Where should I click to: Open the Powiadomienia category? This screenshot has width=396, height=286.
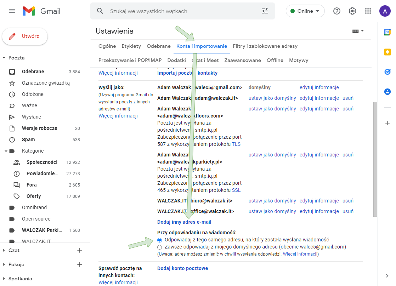pos(42,174)
